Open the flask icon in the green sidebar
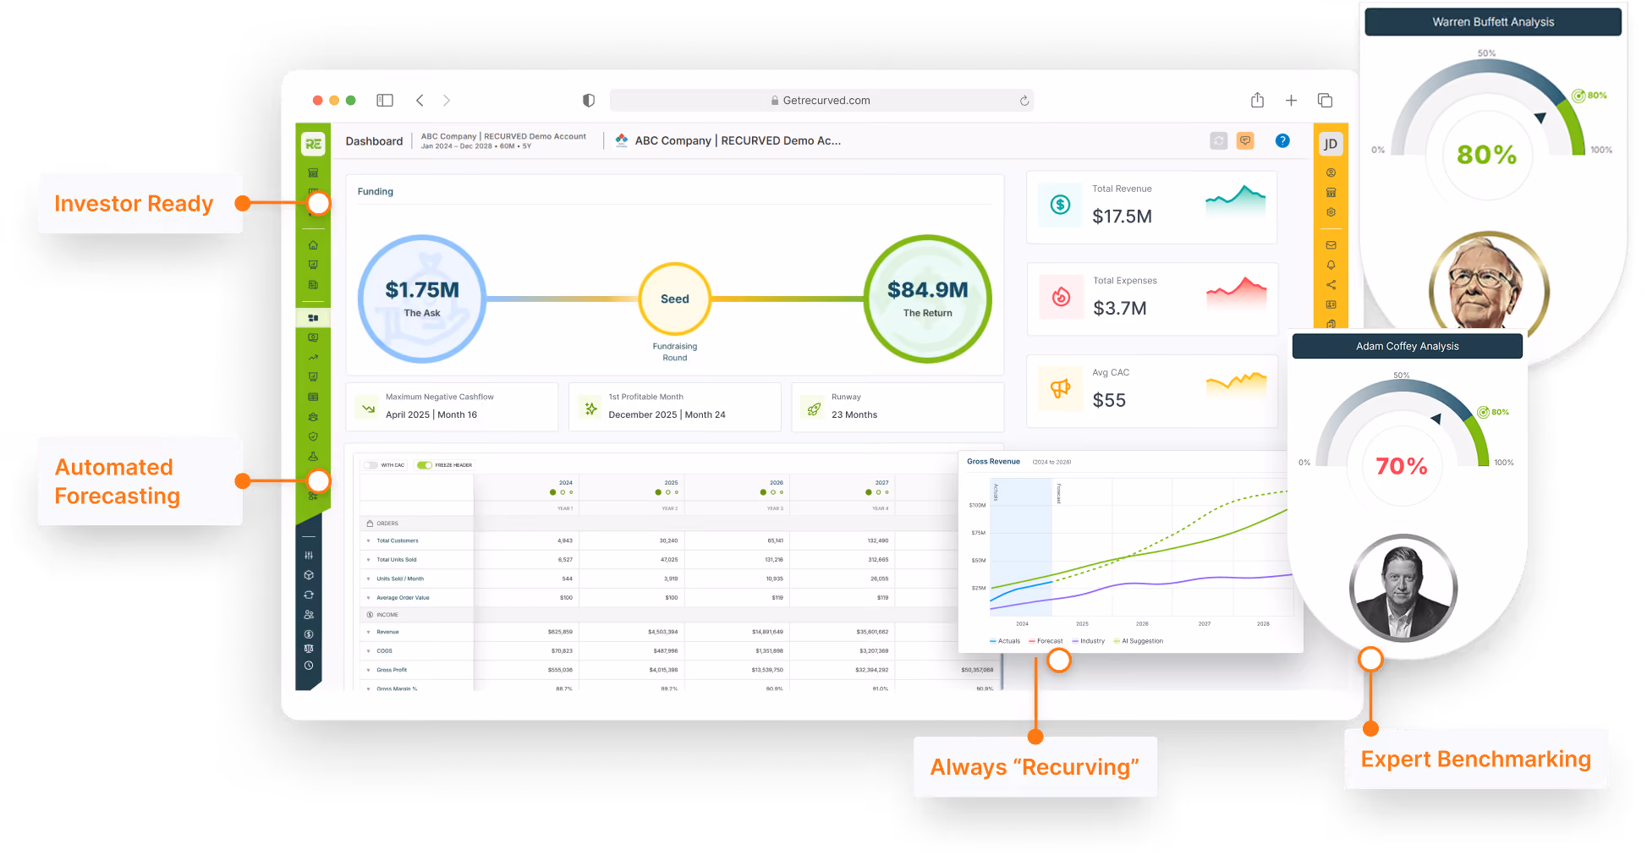Viewport: 1647px width, 861px height. 313,456
